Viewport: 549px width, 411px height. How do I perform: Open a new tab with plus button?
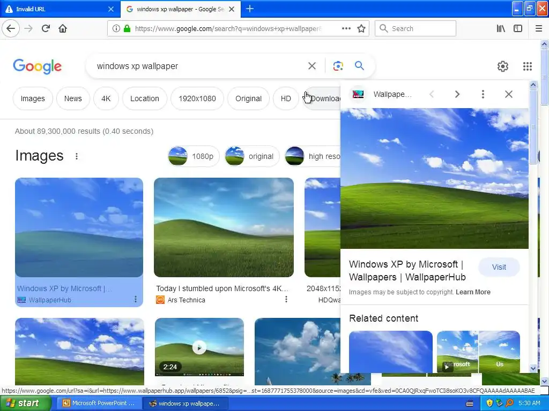point(250,9)
